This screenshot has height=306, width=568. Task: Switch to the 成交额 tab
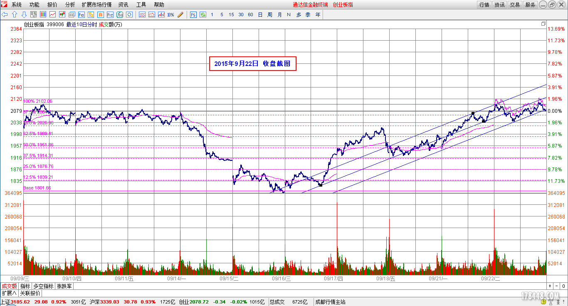(9, 286)
